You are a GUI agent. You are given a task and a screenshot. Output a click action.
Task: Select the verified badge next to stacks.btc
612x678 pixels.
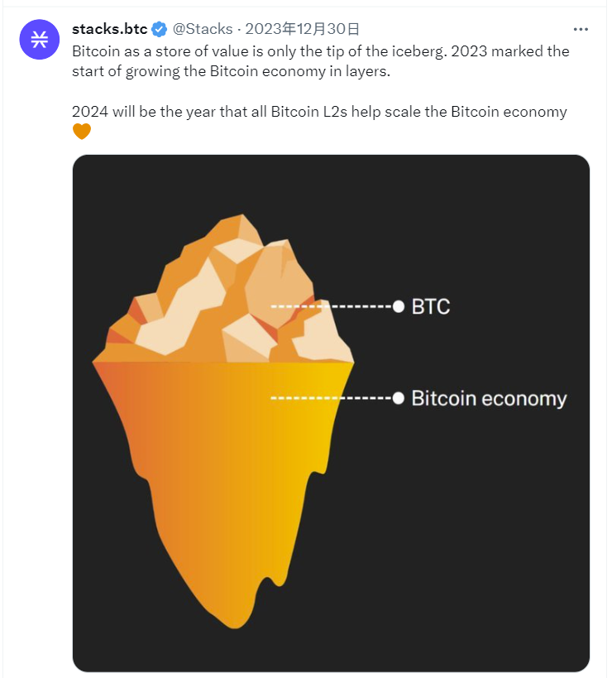click(x=158, y=28)
